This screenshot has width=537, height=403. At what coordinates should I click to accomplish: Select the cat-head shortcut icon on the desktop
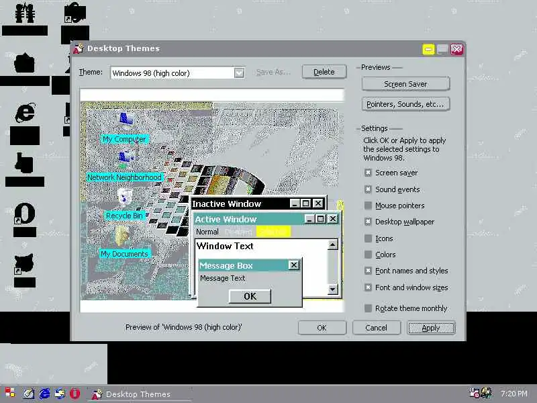coord(24,263)
